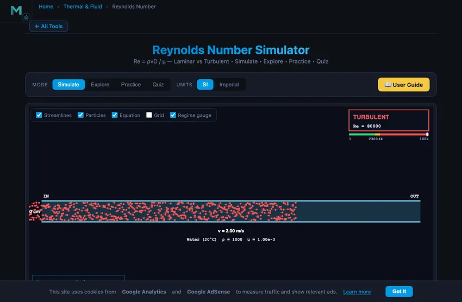Toggle the Equation checkbox
462x302 pixels.
tap(115, 115)
